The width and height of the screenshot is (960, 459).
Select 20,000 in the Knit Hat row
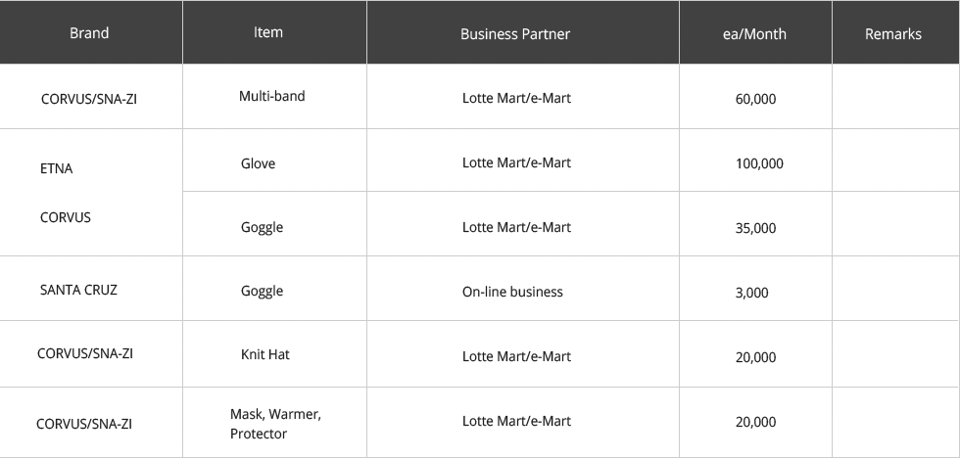(x=755, y=357)
